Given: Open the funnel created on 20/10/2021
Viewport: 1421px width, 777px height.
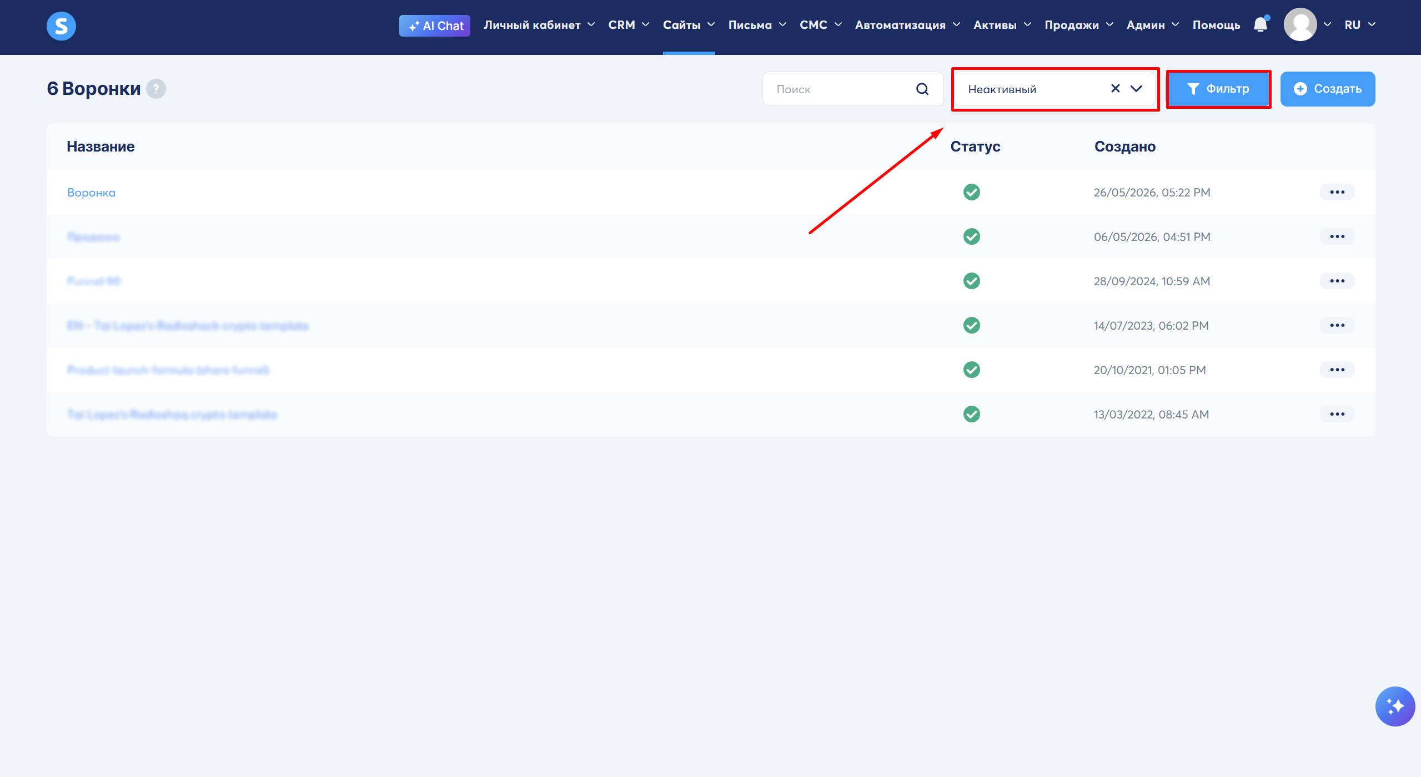Looking at the screenshot, I should [x=168, y=370].
